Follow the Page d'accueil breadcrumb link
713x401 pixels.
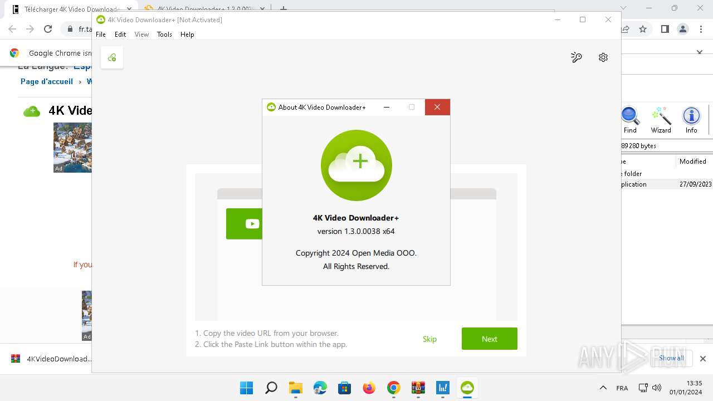[47, 81]
